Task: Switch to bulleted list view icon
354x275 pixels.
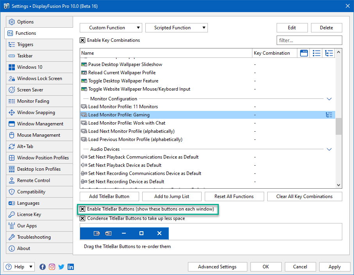Action: pyautogui.click(x=316, y=53)
